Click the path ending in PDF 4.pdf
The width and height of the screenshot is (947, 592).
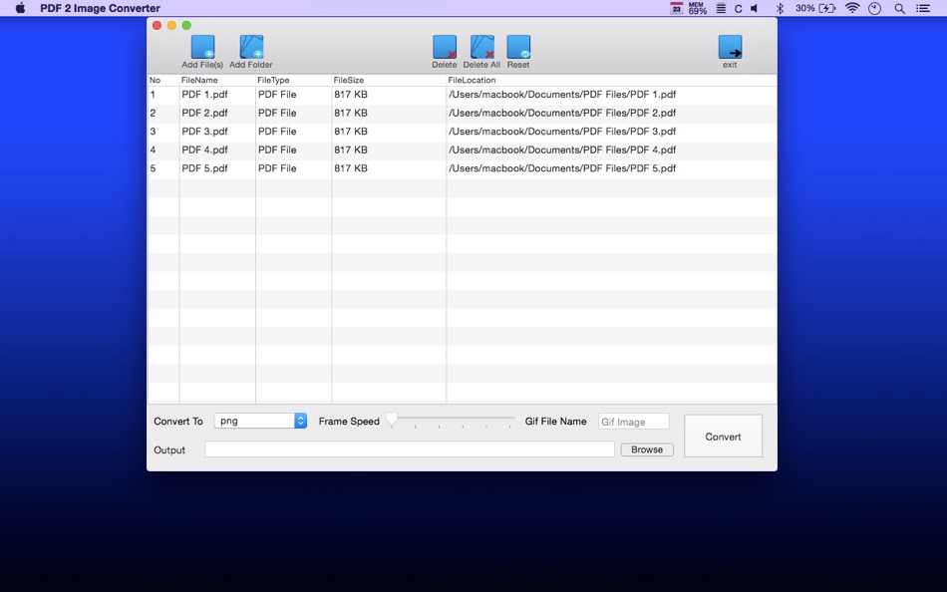pos(561,149)
